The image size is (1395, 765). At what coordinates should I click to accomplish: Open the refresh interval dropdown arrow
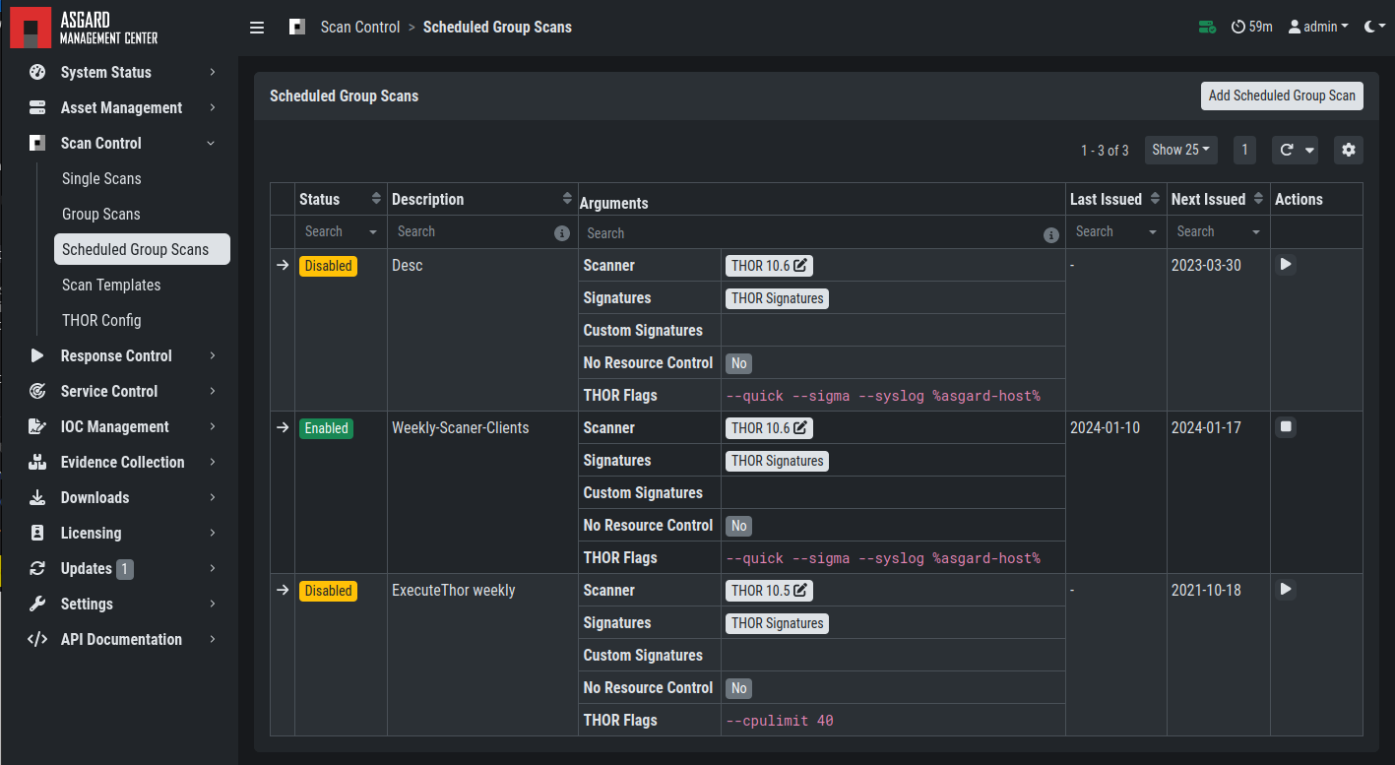click(x=1309, y=150)
